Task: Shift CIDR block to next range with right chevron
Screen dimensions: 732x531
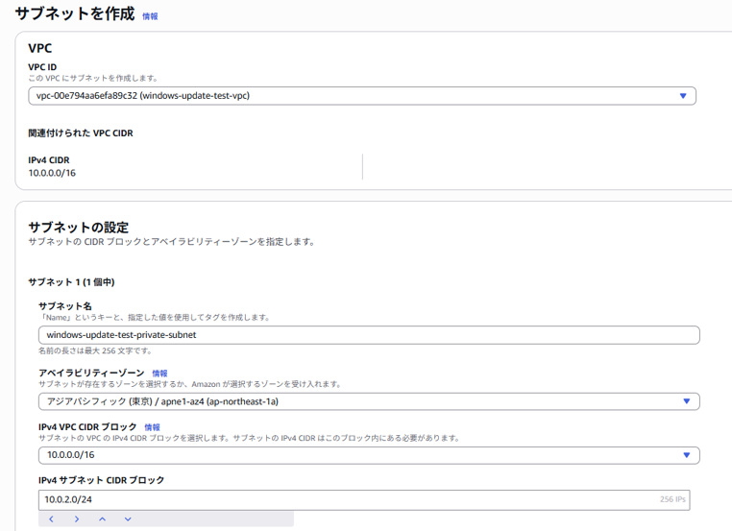Action: click(x=77, y=519)
